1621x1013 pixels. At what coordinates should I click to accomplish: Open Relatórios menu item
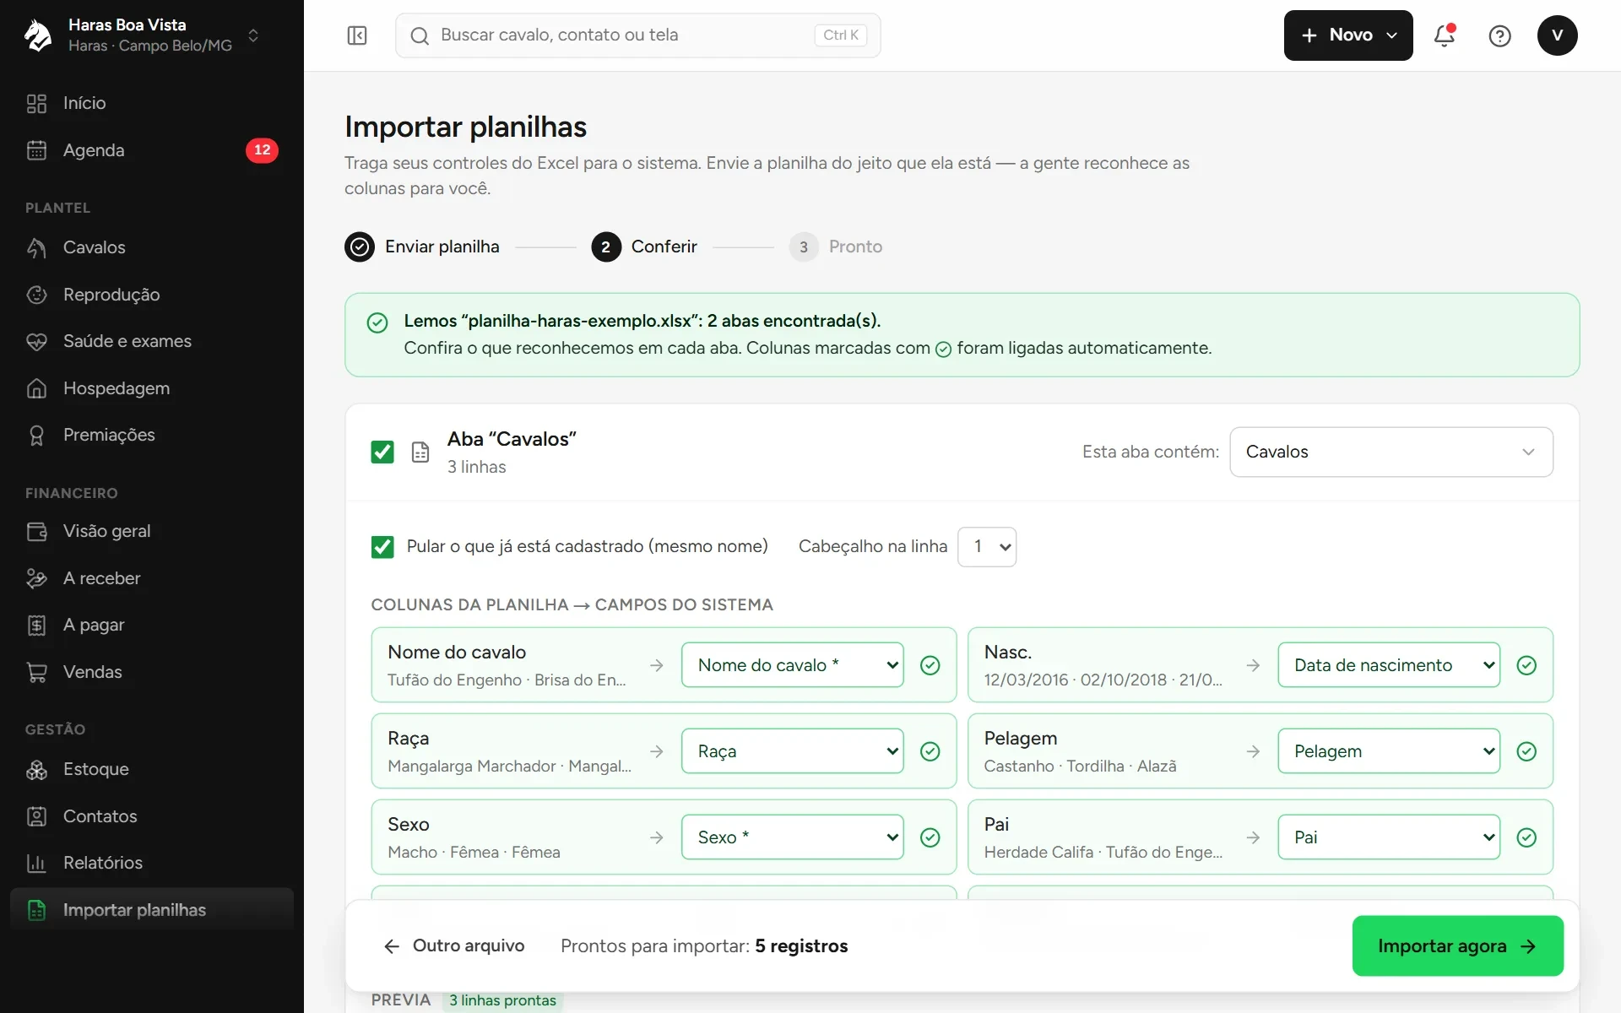[152, 863]
